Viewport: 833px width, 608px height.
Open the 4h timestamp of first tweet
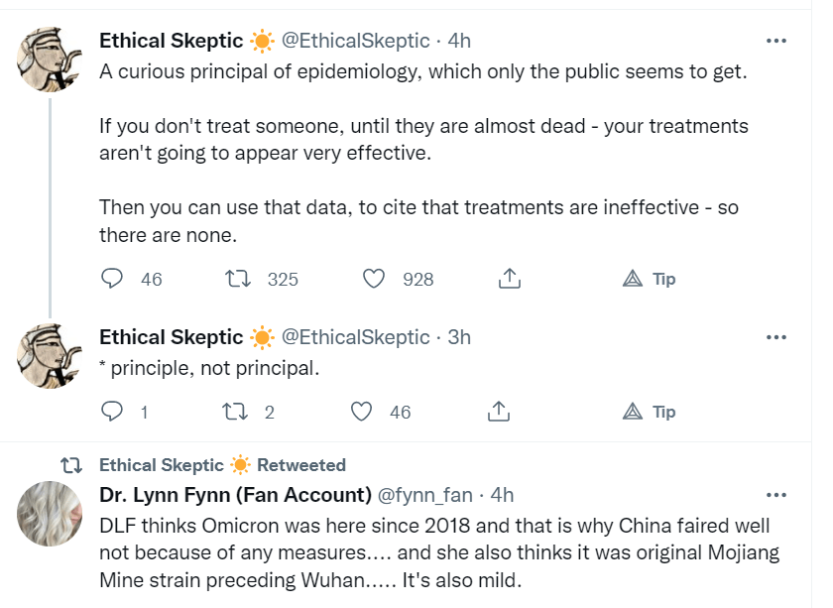(x=459, y=41)
